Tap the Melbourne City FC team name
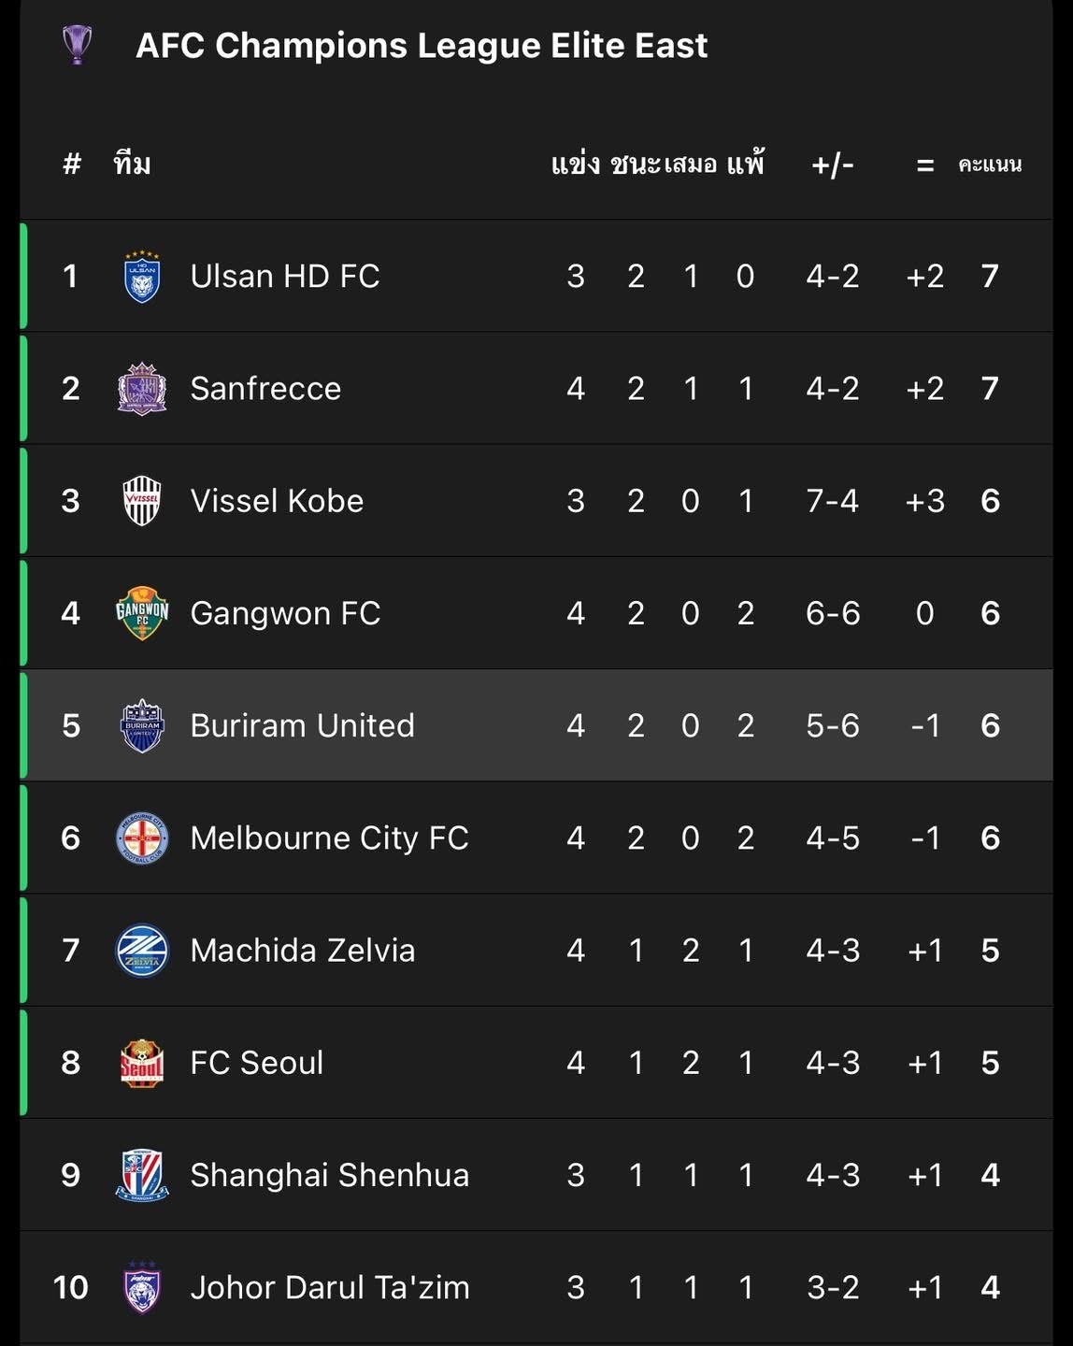Image resolution: width=1073 pixels, height=1346 pixels. [x=329, y=838]
